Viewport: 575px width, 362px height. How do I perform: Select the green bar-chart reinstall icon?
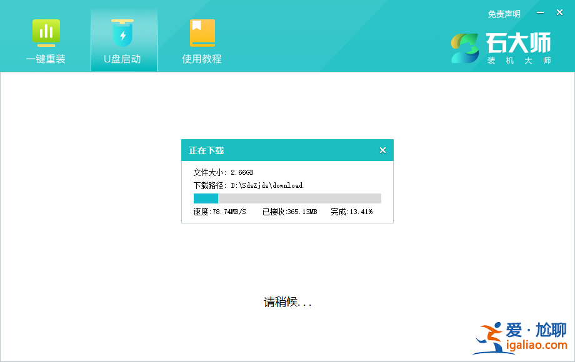[x=46, y=32]
